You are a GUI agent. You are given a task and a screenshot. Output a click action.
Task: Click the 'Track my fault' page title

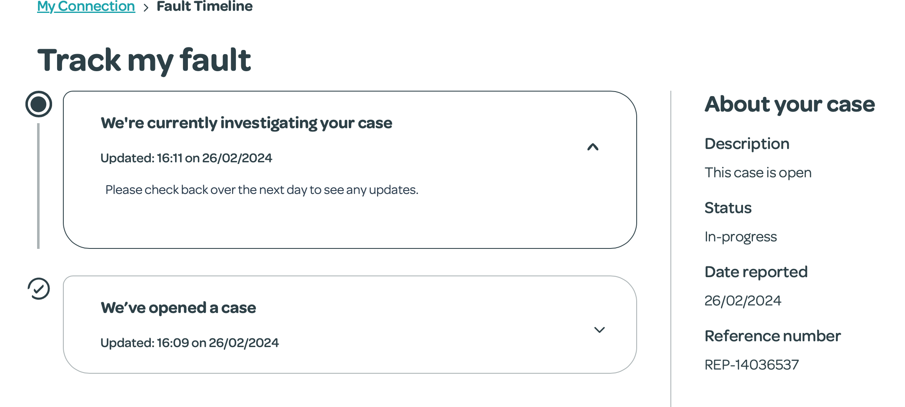[x=144, y=60]
